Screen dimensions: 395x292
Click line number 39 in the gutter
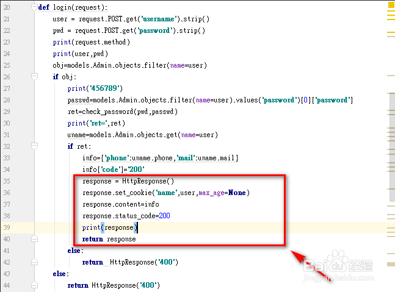7,227
